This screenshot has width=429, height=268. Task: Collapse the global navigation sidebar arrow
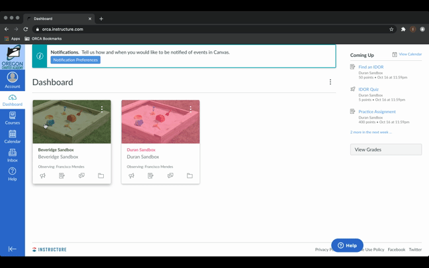point(12,249)
